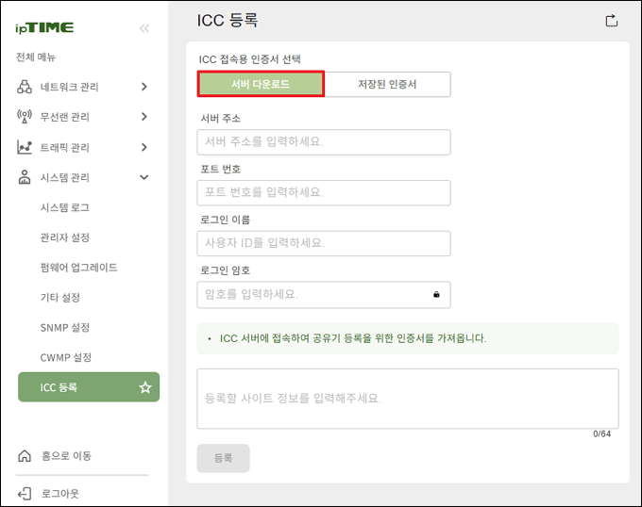The image size is (642, 507).
Task: Expand the 네트워크 관리 menu
Action: (x=144, y=87)
